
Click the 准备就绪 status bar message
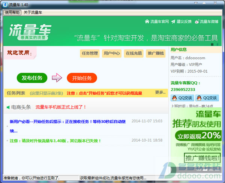[x=31, y=178]
